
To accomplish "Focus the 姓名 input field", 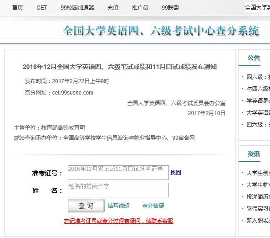I will (118, 190).
